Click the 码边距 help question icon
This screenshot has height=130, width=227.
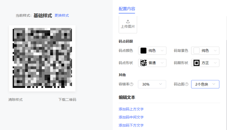click(x=187, y=84)
